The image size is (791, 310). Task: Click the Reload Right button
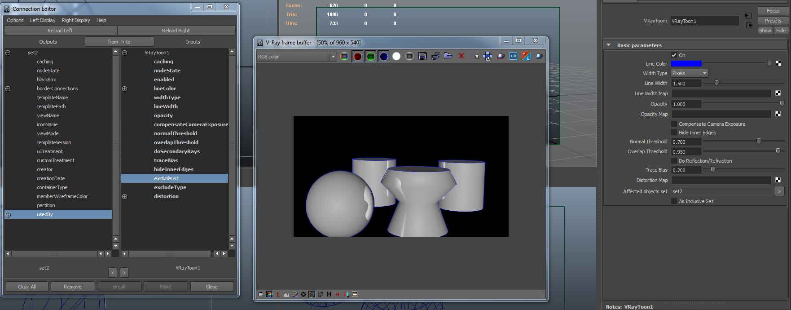pyautogui.click(x=176, y=31)
